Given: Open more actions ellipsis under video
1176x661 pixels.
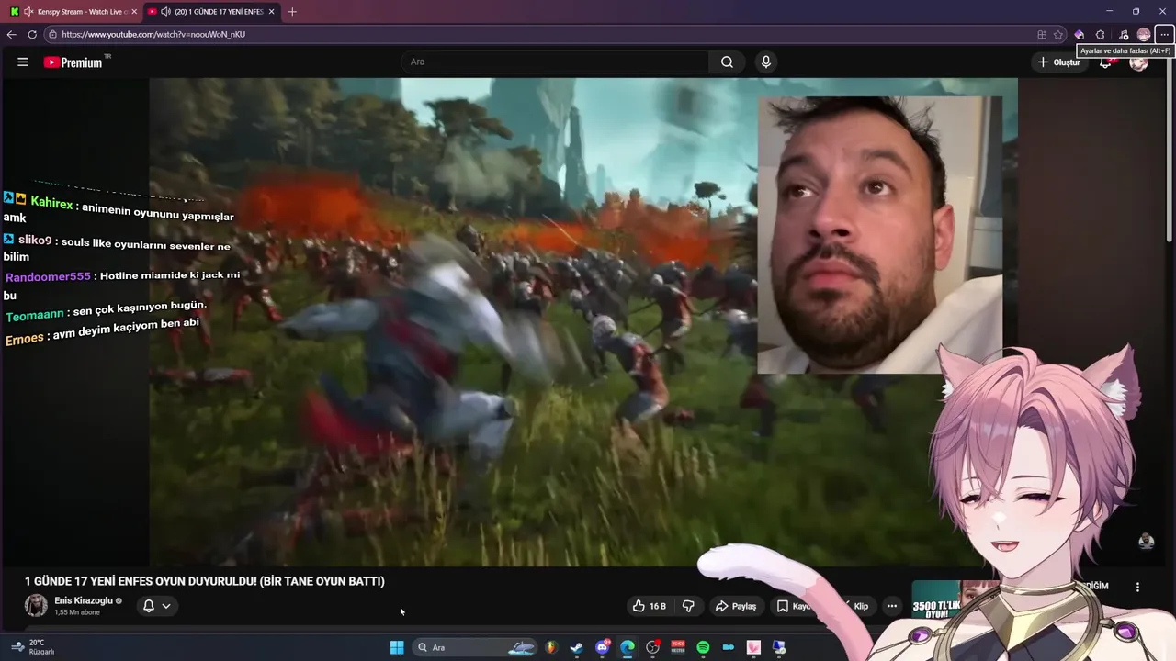Looking at the screenshot, I should pos(891,606).
